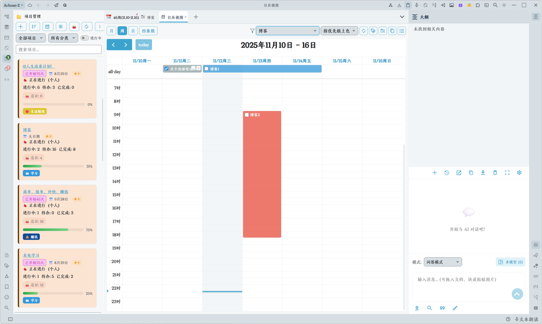
Task: Open the 按优先级上色 dropdown
Action: pyautogui.click(x=339, y=31)
